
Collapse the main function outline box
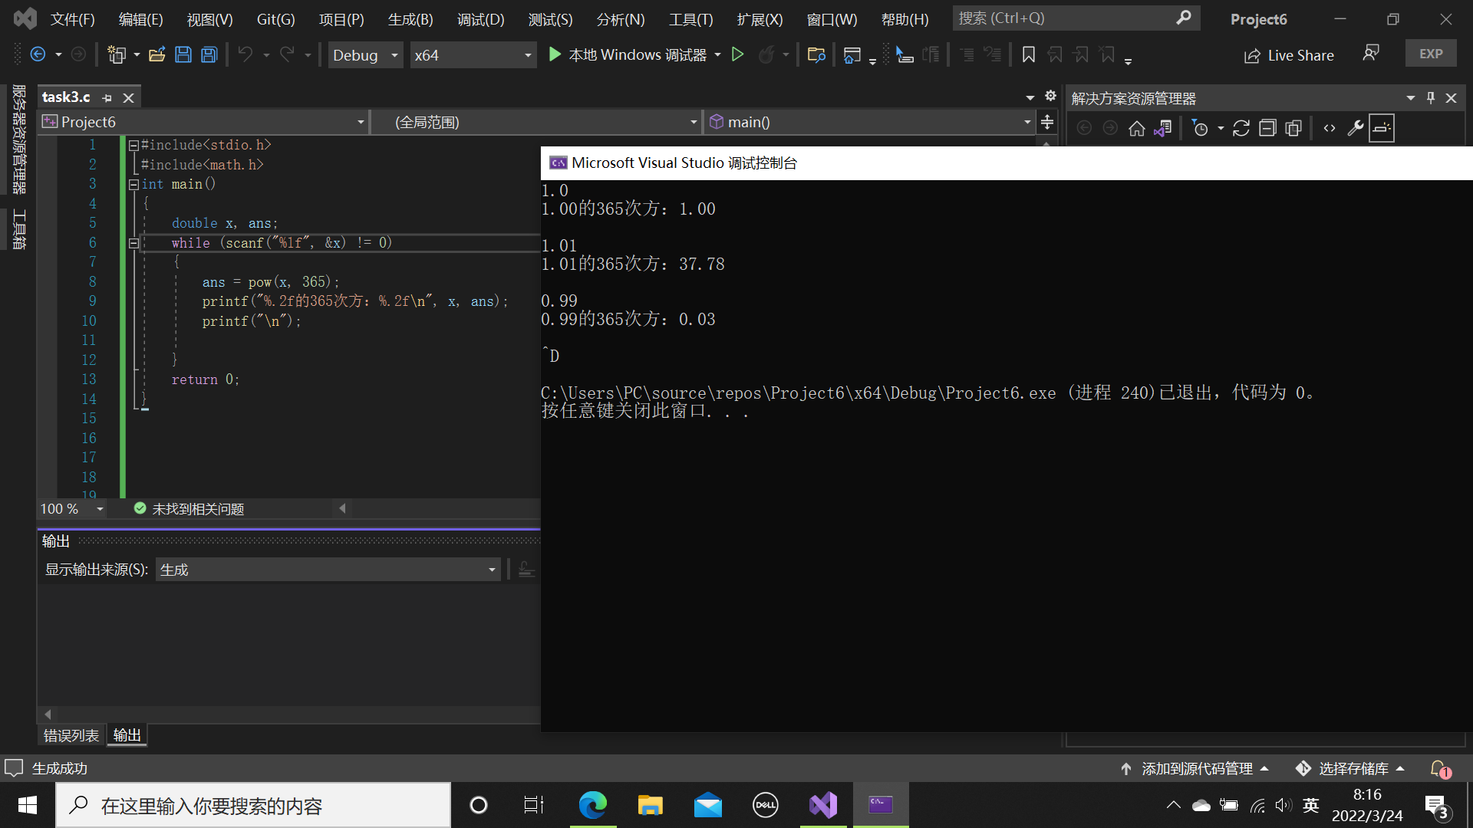pyautogui.click(x=133, y=185)
